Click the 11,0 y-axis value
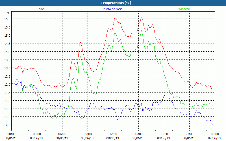Viewport: 226px width, 141px height. click(7, 101)
